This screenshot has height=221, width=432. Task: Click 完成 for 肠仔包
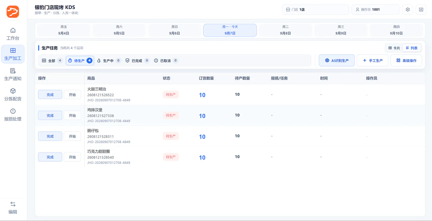tap(50, 136)
